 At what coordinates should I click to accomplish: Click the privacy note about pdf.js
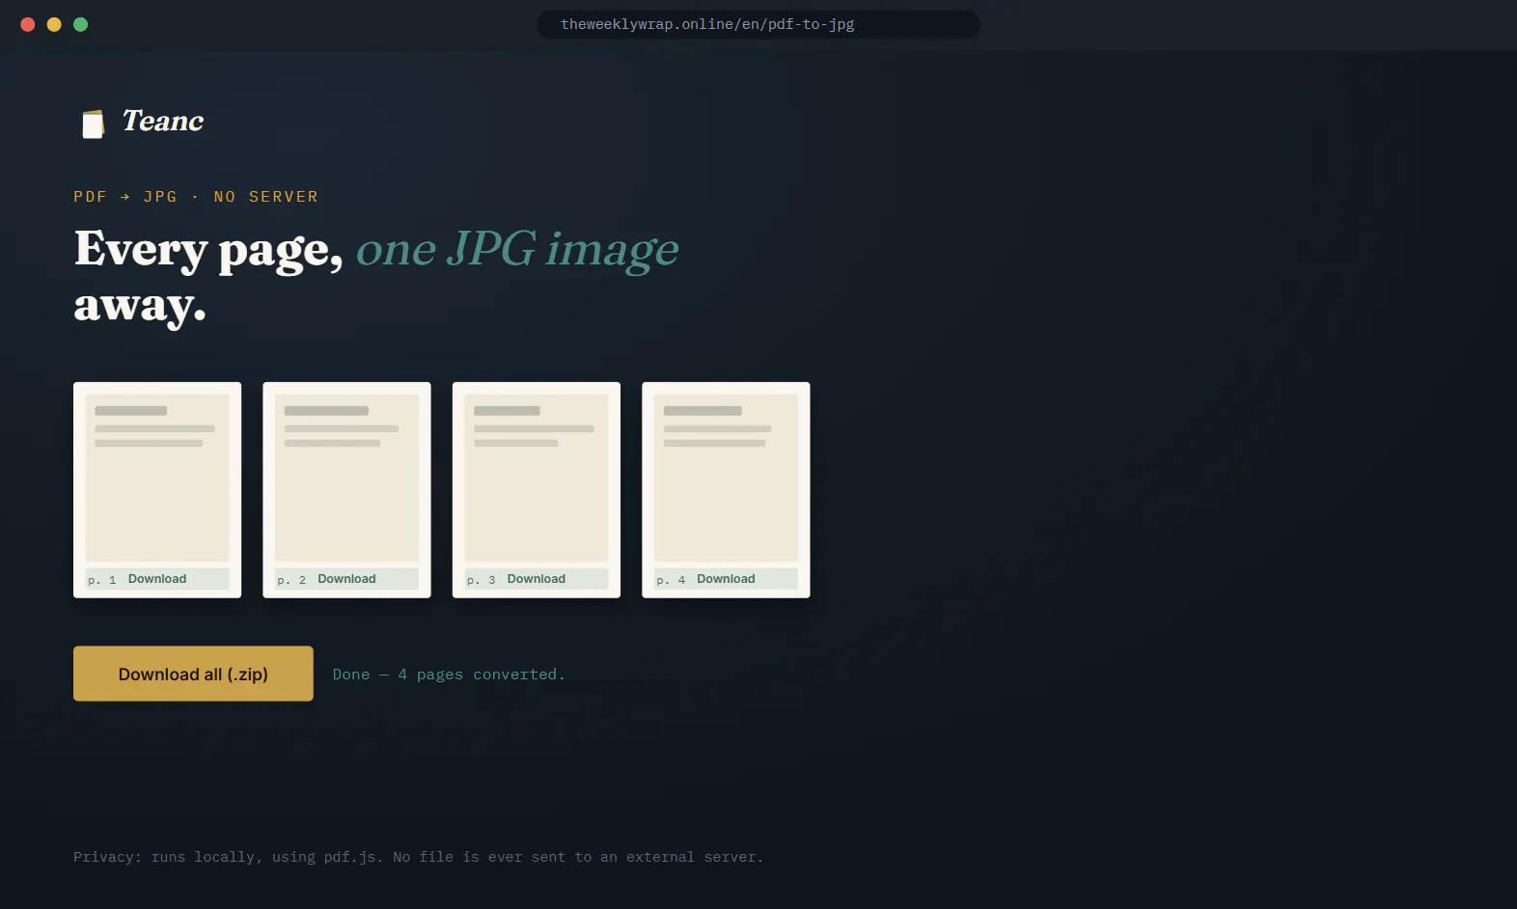[x=418, y=857]
